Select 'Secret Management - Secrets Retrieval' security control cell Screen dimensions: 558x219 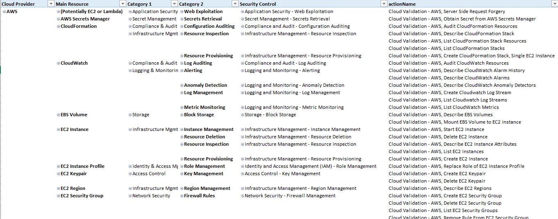pos(287,19)
